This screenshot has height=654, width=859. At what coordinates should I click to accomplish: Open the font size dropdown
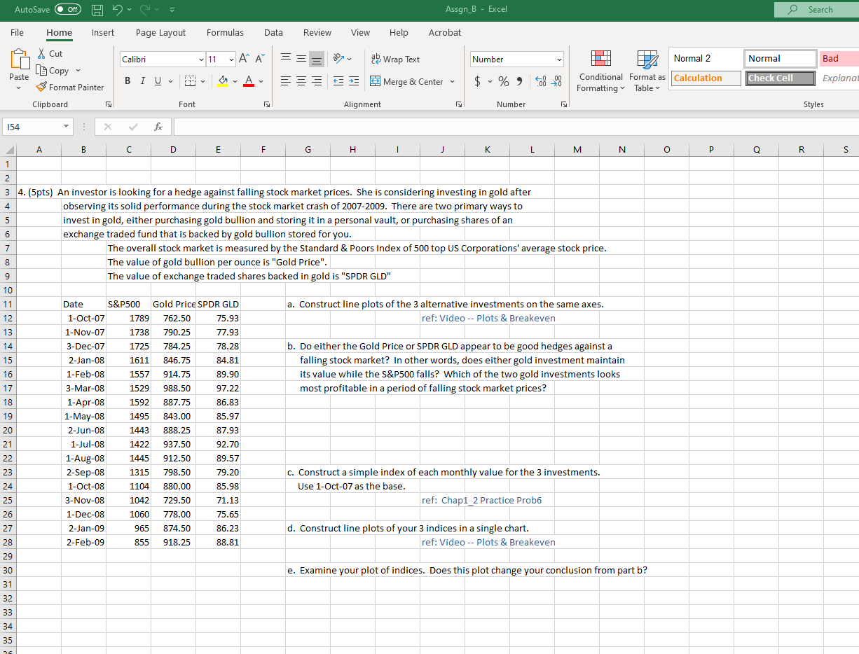(x=233, y=60)
